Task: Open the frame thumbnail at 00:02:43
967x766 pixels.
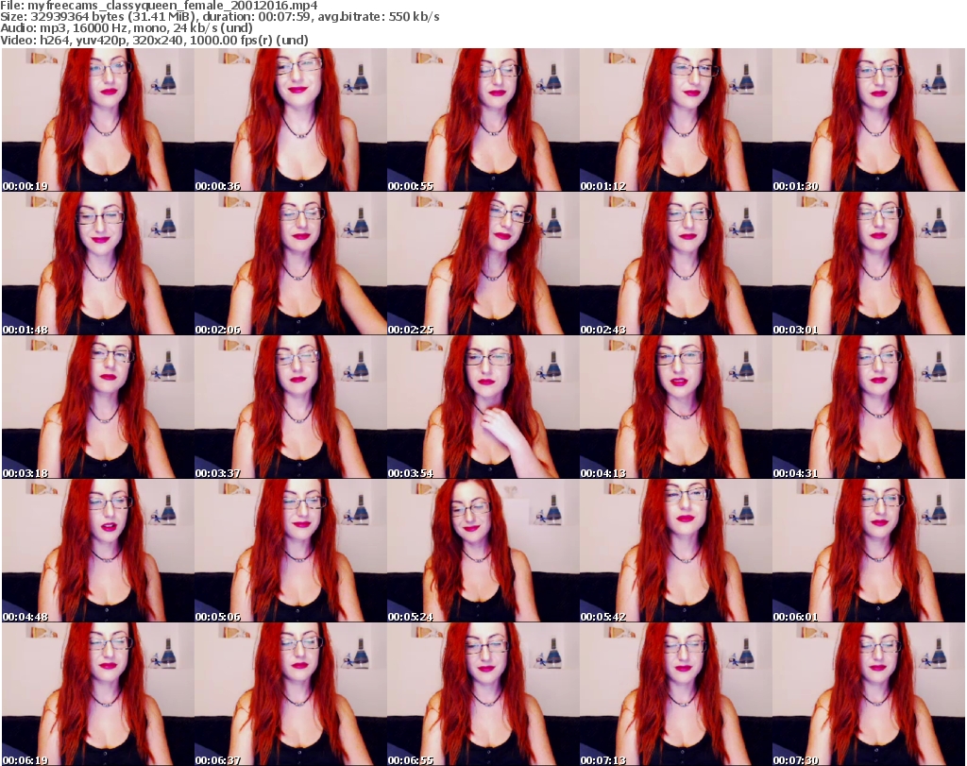Action: pos(676,264)
